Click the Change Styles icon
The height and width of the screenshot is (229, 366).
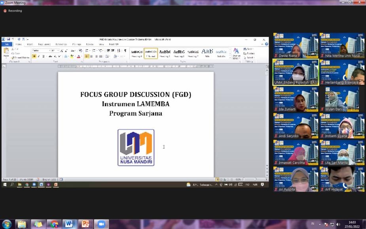(236, 53)
